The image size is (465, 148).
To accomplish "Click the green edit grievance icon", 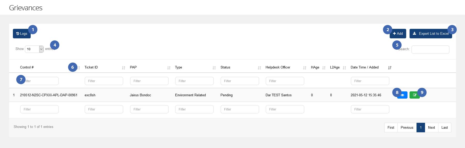I will (x=414, y=95).
